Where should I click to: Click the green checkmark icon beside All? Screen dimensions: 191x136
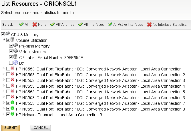click(21, 24)
